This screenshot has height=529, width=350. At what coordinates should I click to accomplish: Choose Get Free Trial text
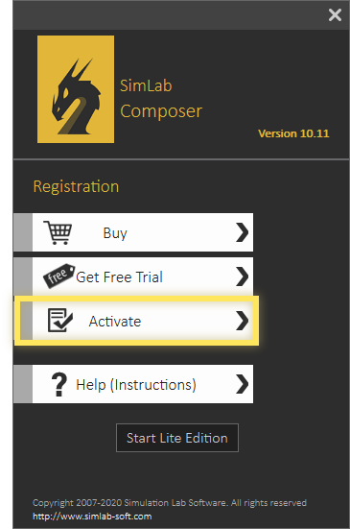click(119, 277)
